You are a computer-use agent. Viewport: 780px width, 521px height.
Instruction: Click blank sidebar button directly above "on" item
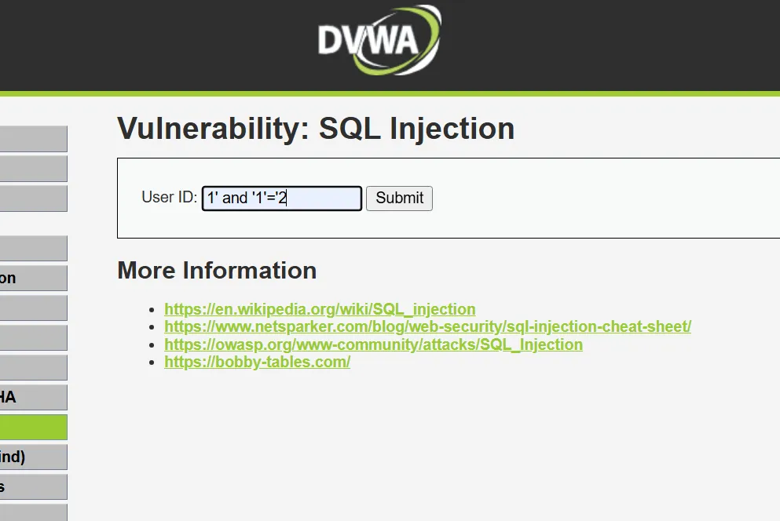(33, 248)
